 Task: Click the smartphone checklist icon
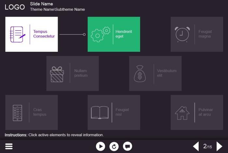(17, 113)
